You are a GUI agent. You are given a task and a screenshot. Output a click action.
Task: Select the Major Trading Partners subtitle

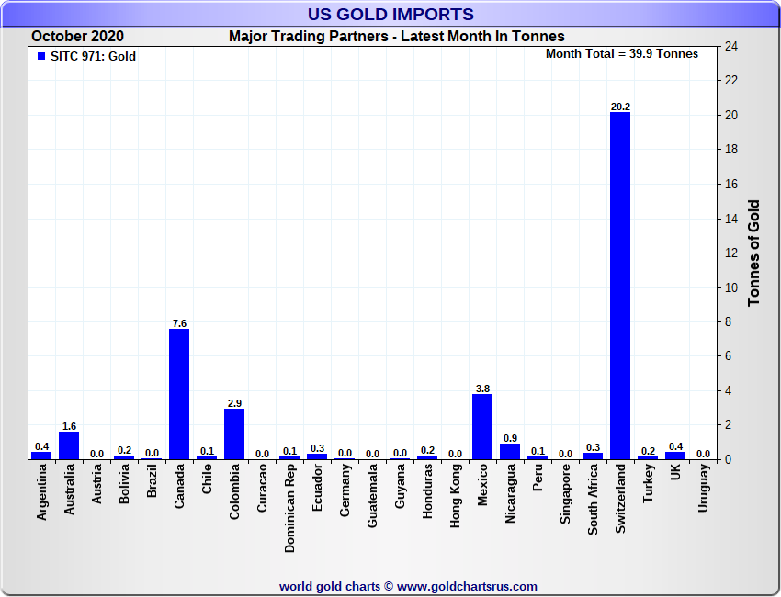tap(396, 37)
